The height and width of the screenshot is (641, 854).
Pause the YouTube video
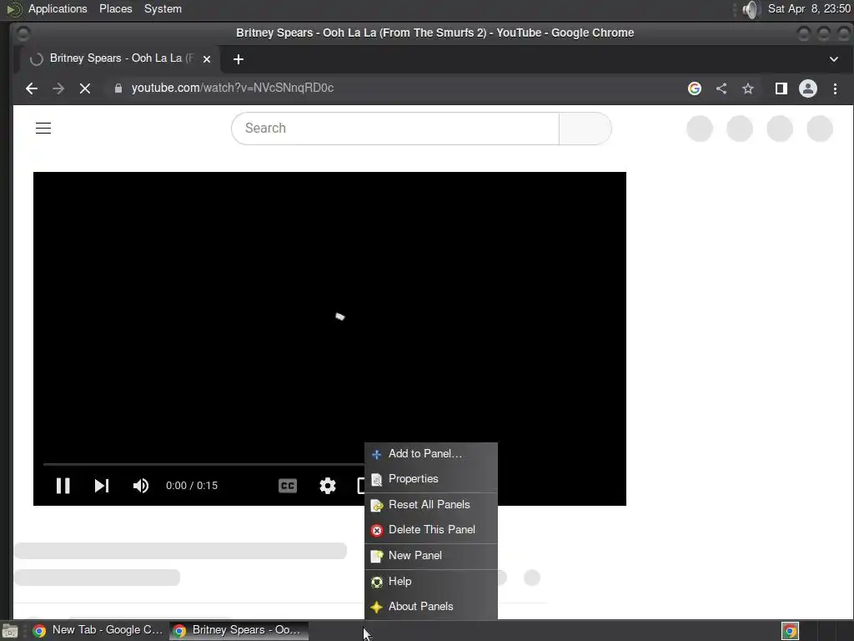pos(63,486)
